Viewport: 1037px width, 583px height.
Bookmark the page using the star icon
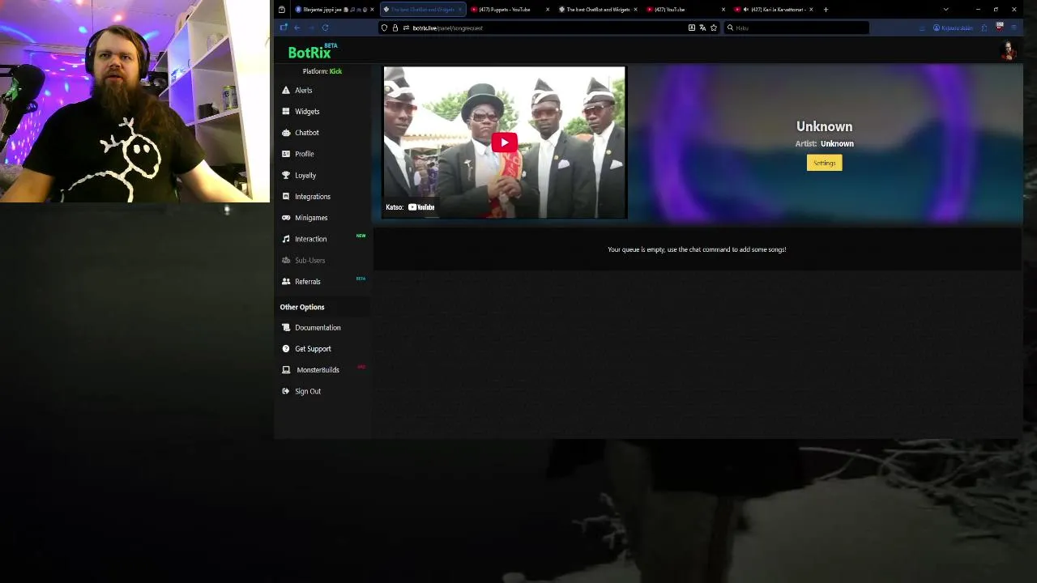click(x=714, y=28)
